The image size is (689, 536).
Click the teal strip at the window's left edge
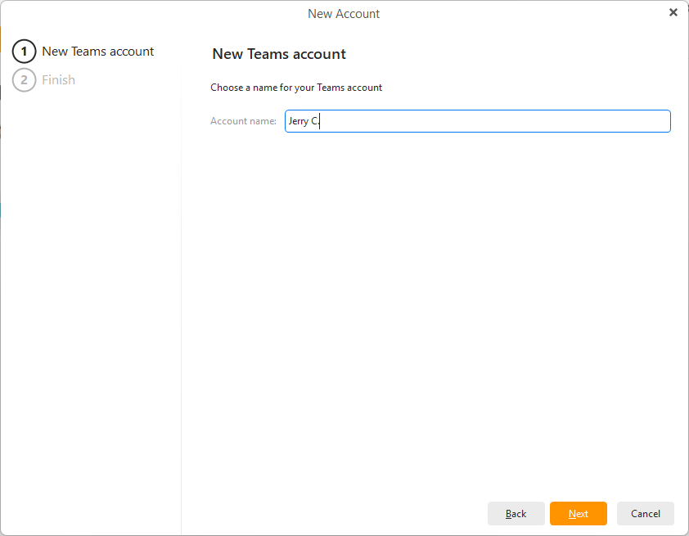click(1, 211)
